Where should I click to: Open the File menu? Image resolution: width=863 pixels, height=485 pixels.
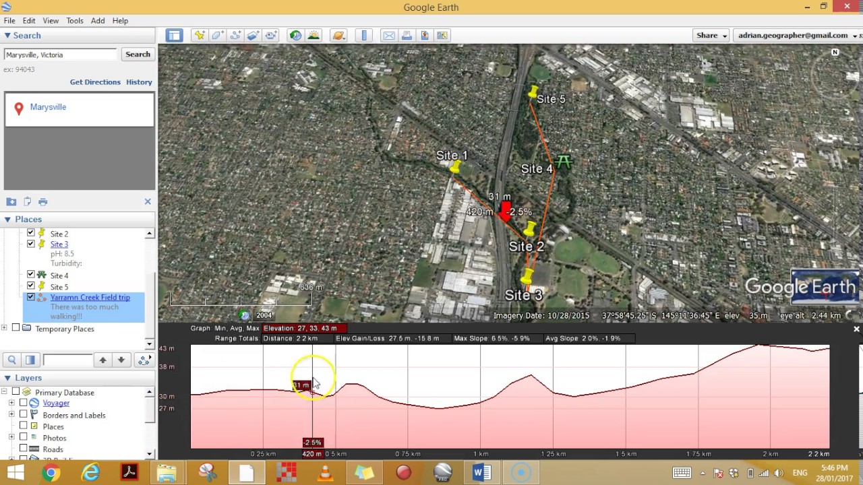9,21
